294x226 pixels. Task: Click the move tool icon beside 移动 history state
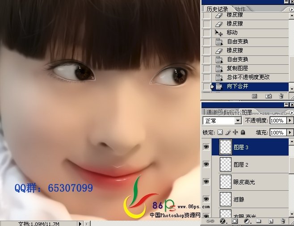218,33
